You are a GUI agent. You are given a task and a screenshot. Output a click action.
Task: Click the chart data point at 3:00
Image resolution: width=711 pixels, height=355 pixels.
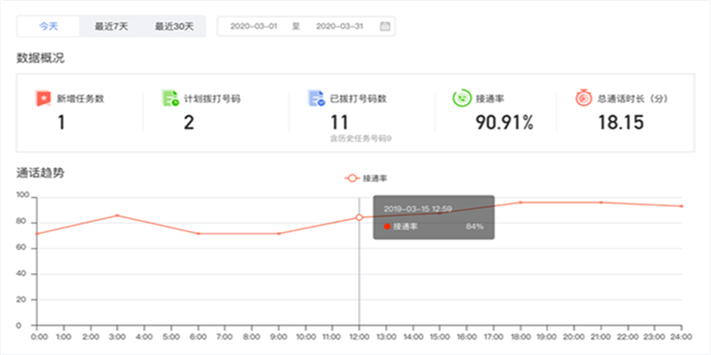point(117,216)
